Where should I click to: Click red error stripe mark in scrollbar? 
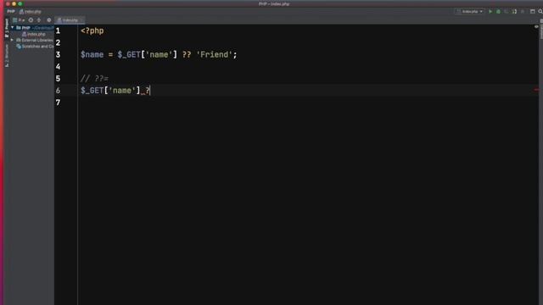(536, 90)
